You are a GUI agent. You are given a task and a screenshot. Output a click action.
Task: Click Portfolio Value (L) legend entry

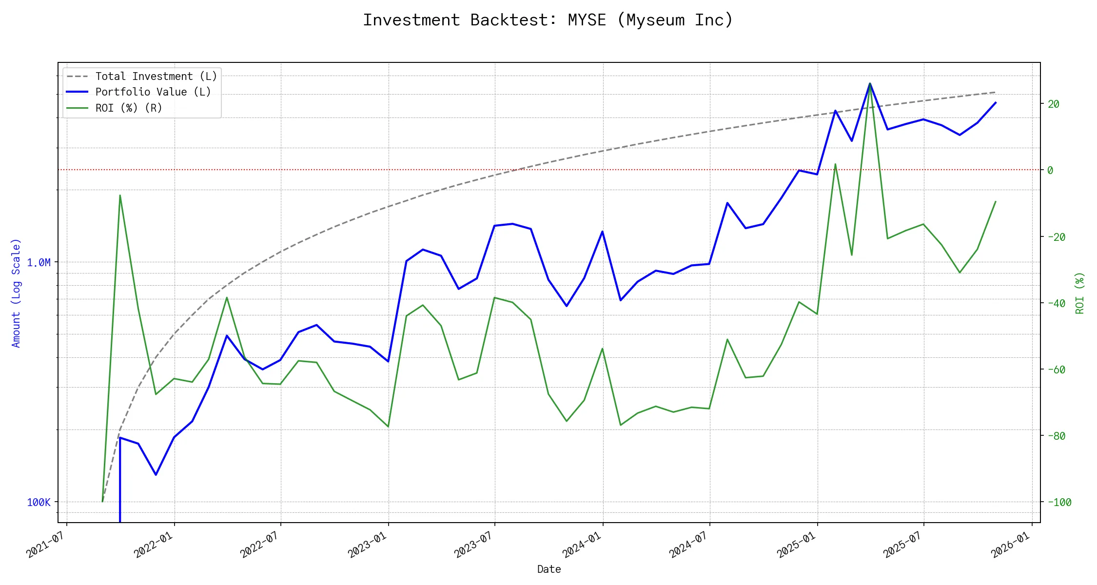[x=153, y=92]
